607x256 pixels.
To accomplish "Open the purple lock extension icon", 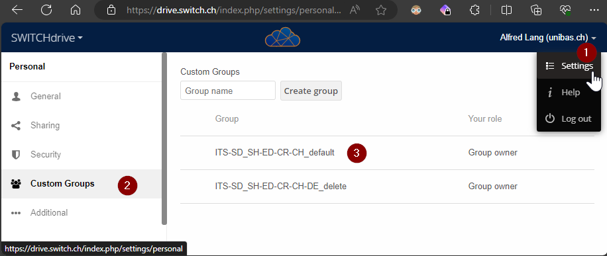I will 446,11.
